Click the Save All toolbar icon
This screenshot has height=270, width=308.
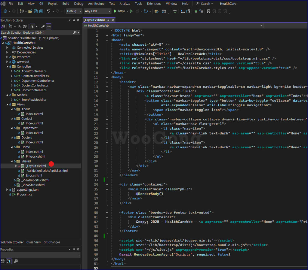[41, 11]
